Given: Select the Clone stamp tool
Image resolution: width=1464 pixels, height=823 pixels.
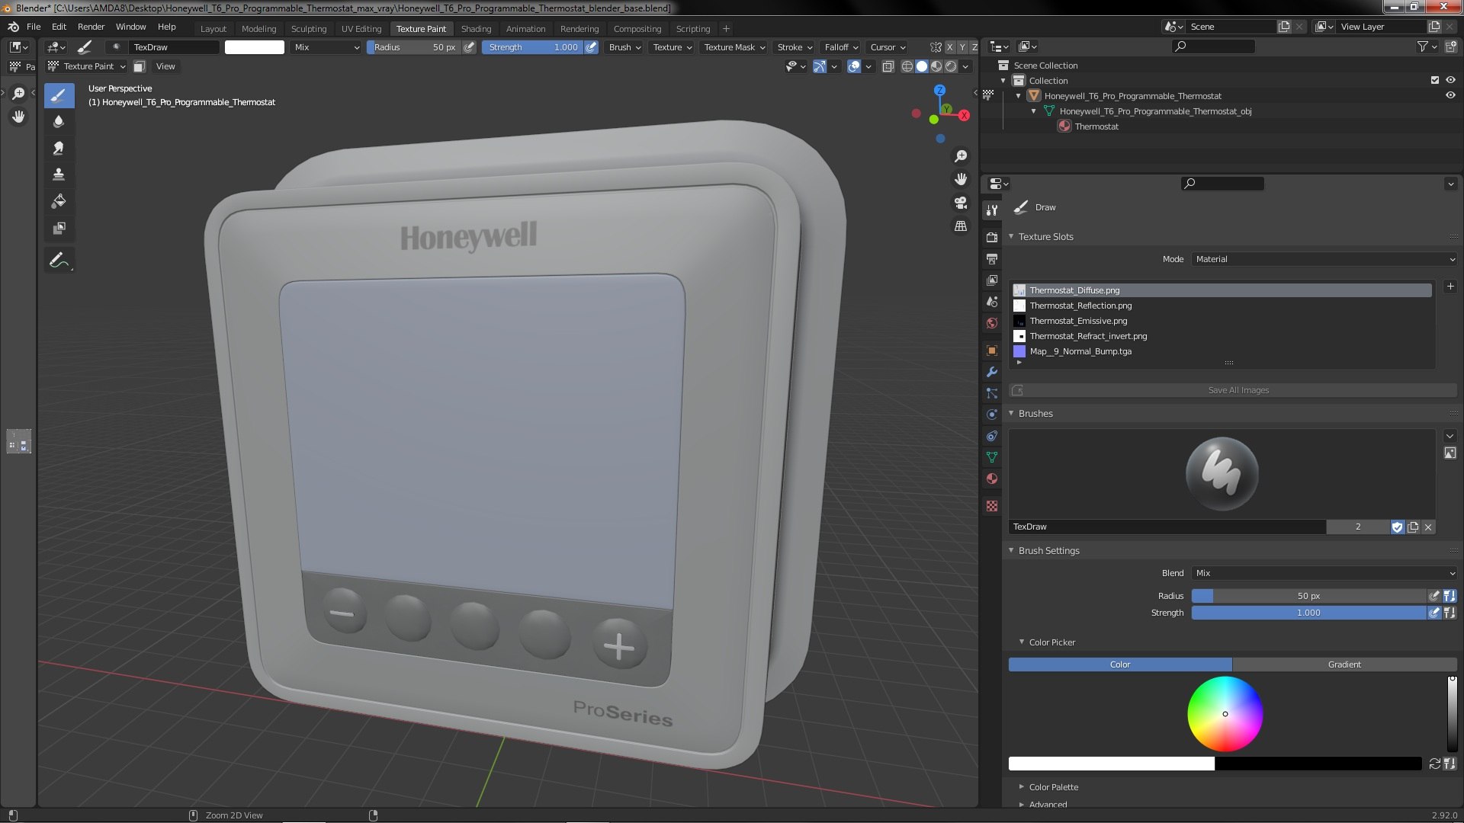Looking at the screenshot, I should 59,175.
